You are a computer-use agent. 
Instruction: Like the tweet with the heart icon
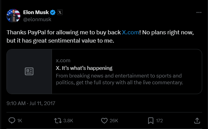pyautogui.click(x=104, y=121)
